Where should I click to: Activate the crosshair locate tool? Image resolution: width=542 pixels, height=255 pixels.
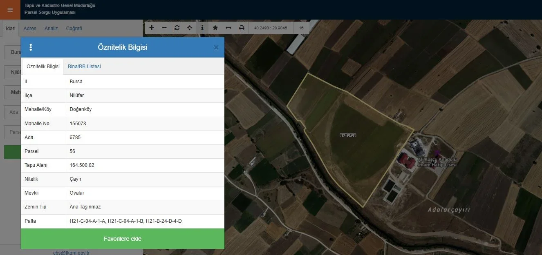tap(190, 28)
